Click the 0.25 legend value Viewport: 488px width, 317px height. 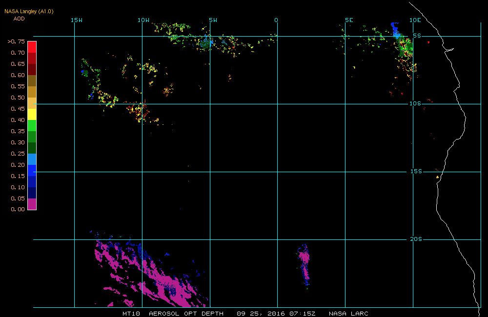tap(18, 153)
